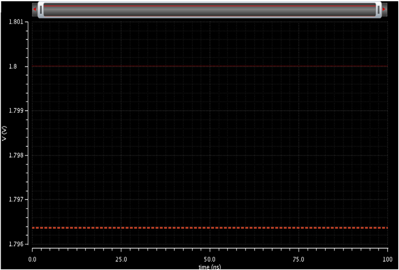Click the 'V (V)' y-axis title
399x270 pixels.
coord(4,133)
